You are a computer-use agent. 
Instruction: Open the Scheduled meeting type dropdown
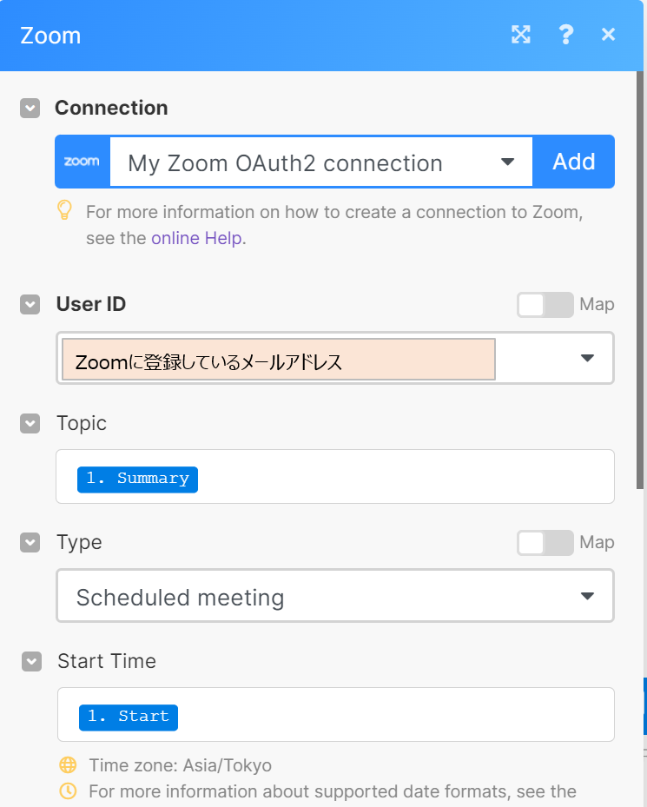(x=335, y=596)
